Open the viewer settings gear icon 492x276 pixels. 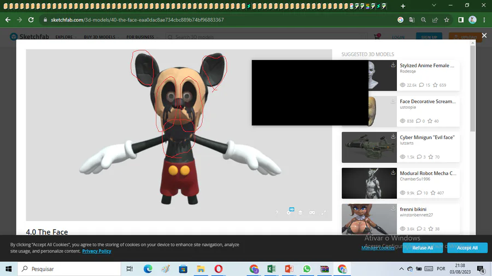(289, 213)
